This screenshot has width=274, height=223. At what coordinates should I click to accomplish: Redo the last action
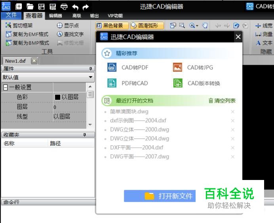tap(86, 7)
